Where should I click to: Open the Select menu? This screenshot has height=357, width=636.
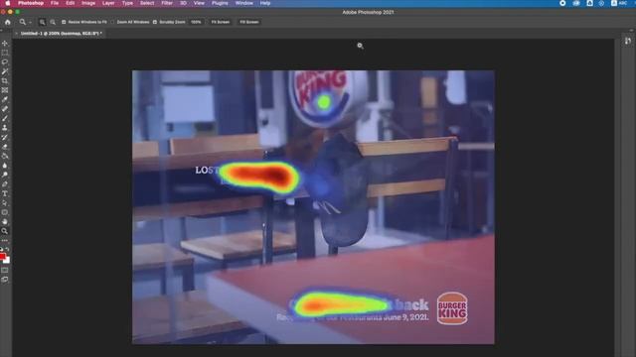point(147,3)
